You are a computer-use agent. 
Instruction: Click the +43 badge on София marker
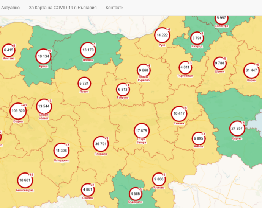[24, 105]
